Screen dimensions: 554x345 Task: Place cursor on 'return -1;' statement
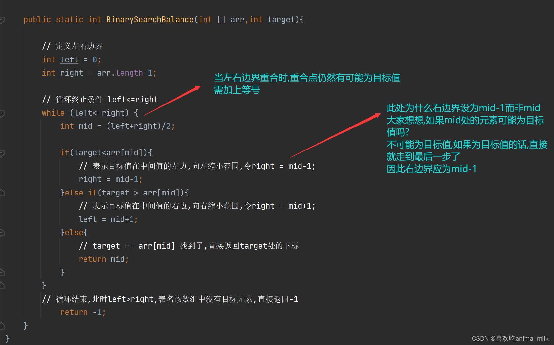point(83,312)
